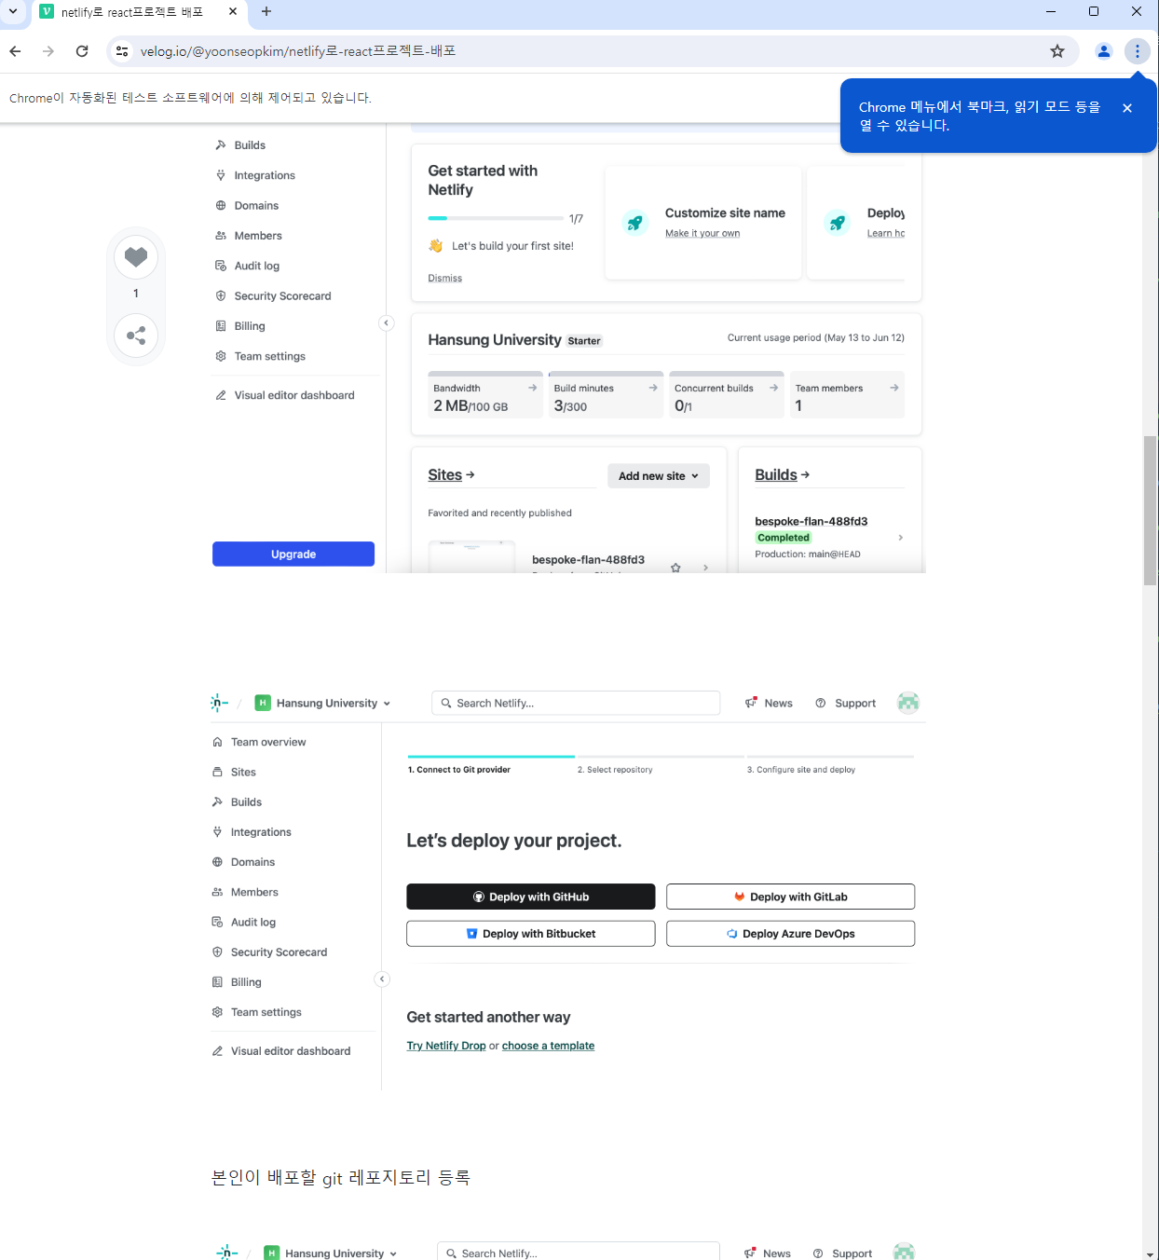The width and height of the screenshot is (1159, 1260).
Task: Go forward to next page
Action: pyautogui.click(x=48, y=51)
